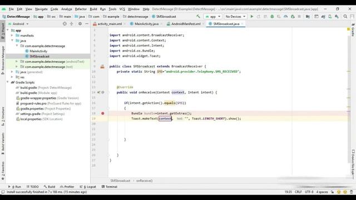Click the Apply Changes icon next to Run
This screenshot has height=200, width=356.
(x=258, y=17)
